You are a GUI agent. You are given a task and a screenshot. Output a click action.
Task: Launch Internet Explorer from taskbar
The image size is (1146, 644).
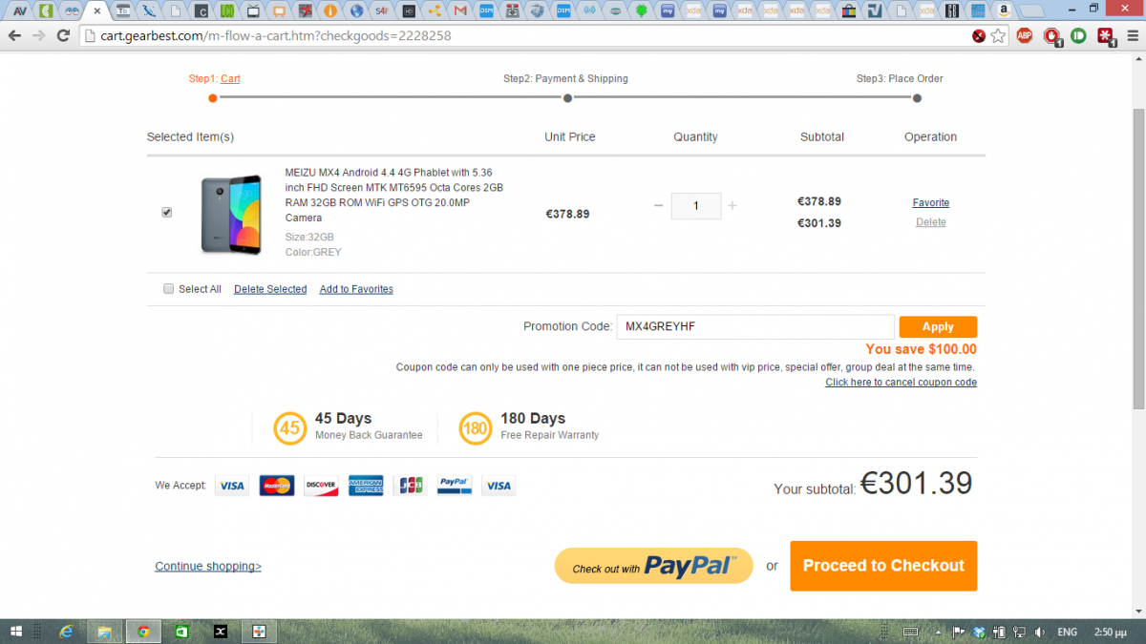coord(67,632)
